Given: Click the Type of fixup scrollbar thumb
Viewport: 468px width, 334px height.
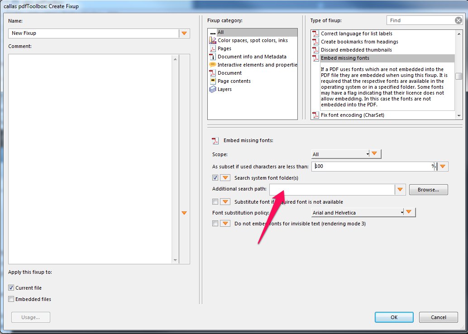Looking at the screenshot, I should (x=459, y=76).
